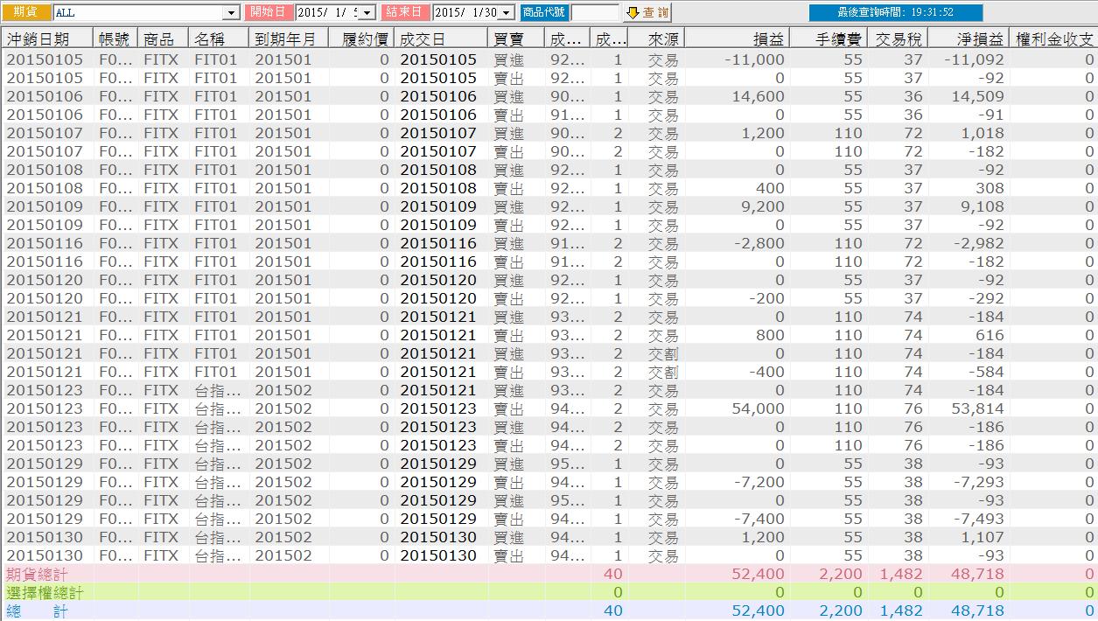Select the 53,814 net profit cell

pyautogui.click(x=978, y=408)
